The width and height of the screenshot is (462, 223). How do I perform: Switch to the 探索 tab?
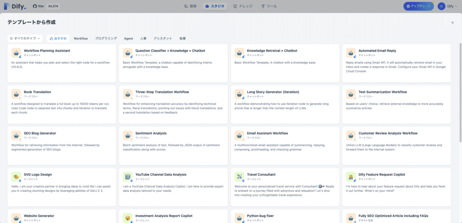pos(190,6)
